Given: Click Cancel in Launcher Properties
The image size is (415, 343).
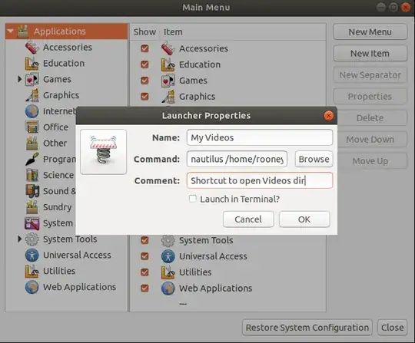Looking at the screenshot, I should [248, 219].
